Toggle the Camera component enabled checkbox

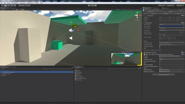coord(146,23)
